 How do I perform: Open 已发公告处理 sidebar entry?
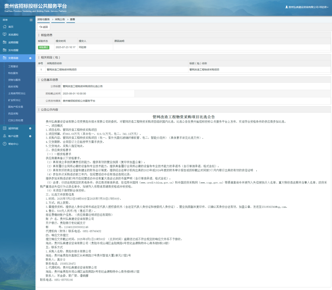pos(15,120)
